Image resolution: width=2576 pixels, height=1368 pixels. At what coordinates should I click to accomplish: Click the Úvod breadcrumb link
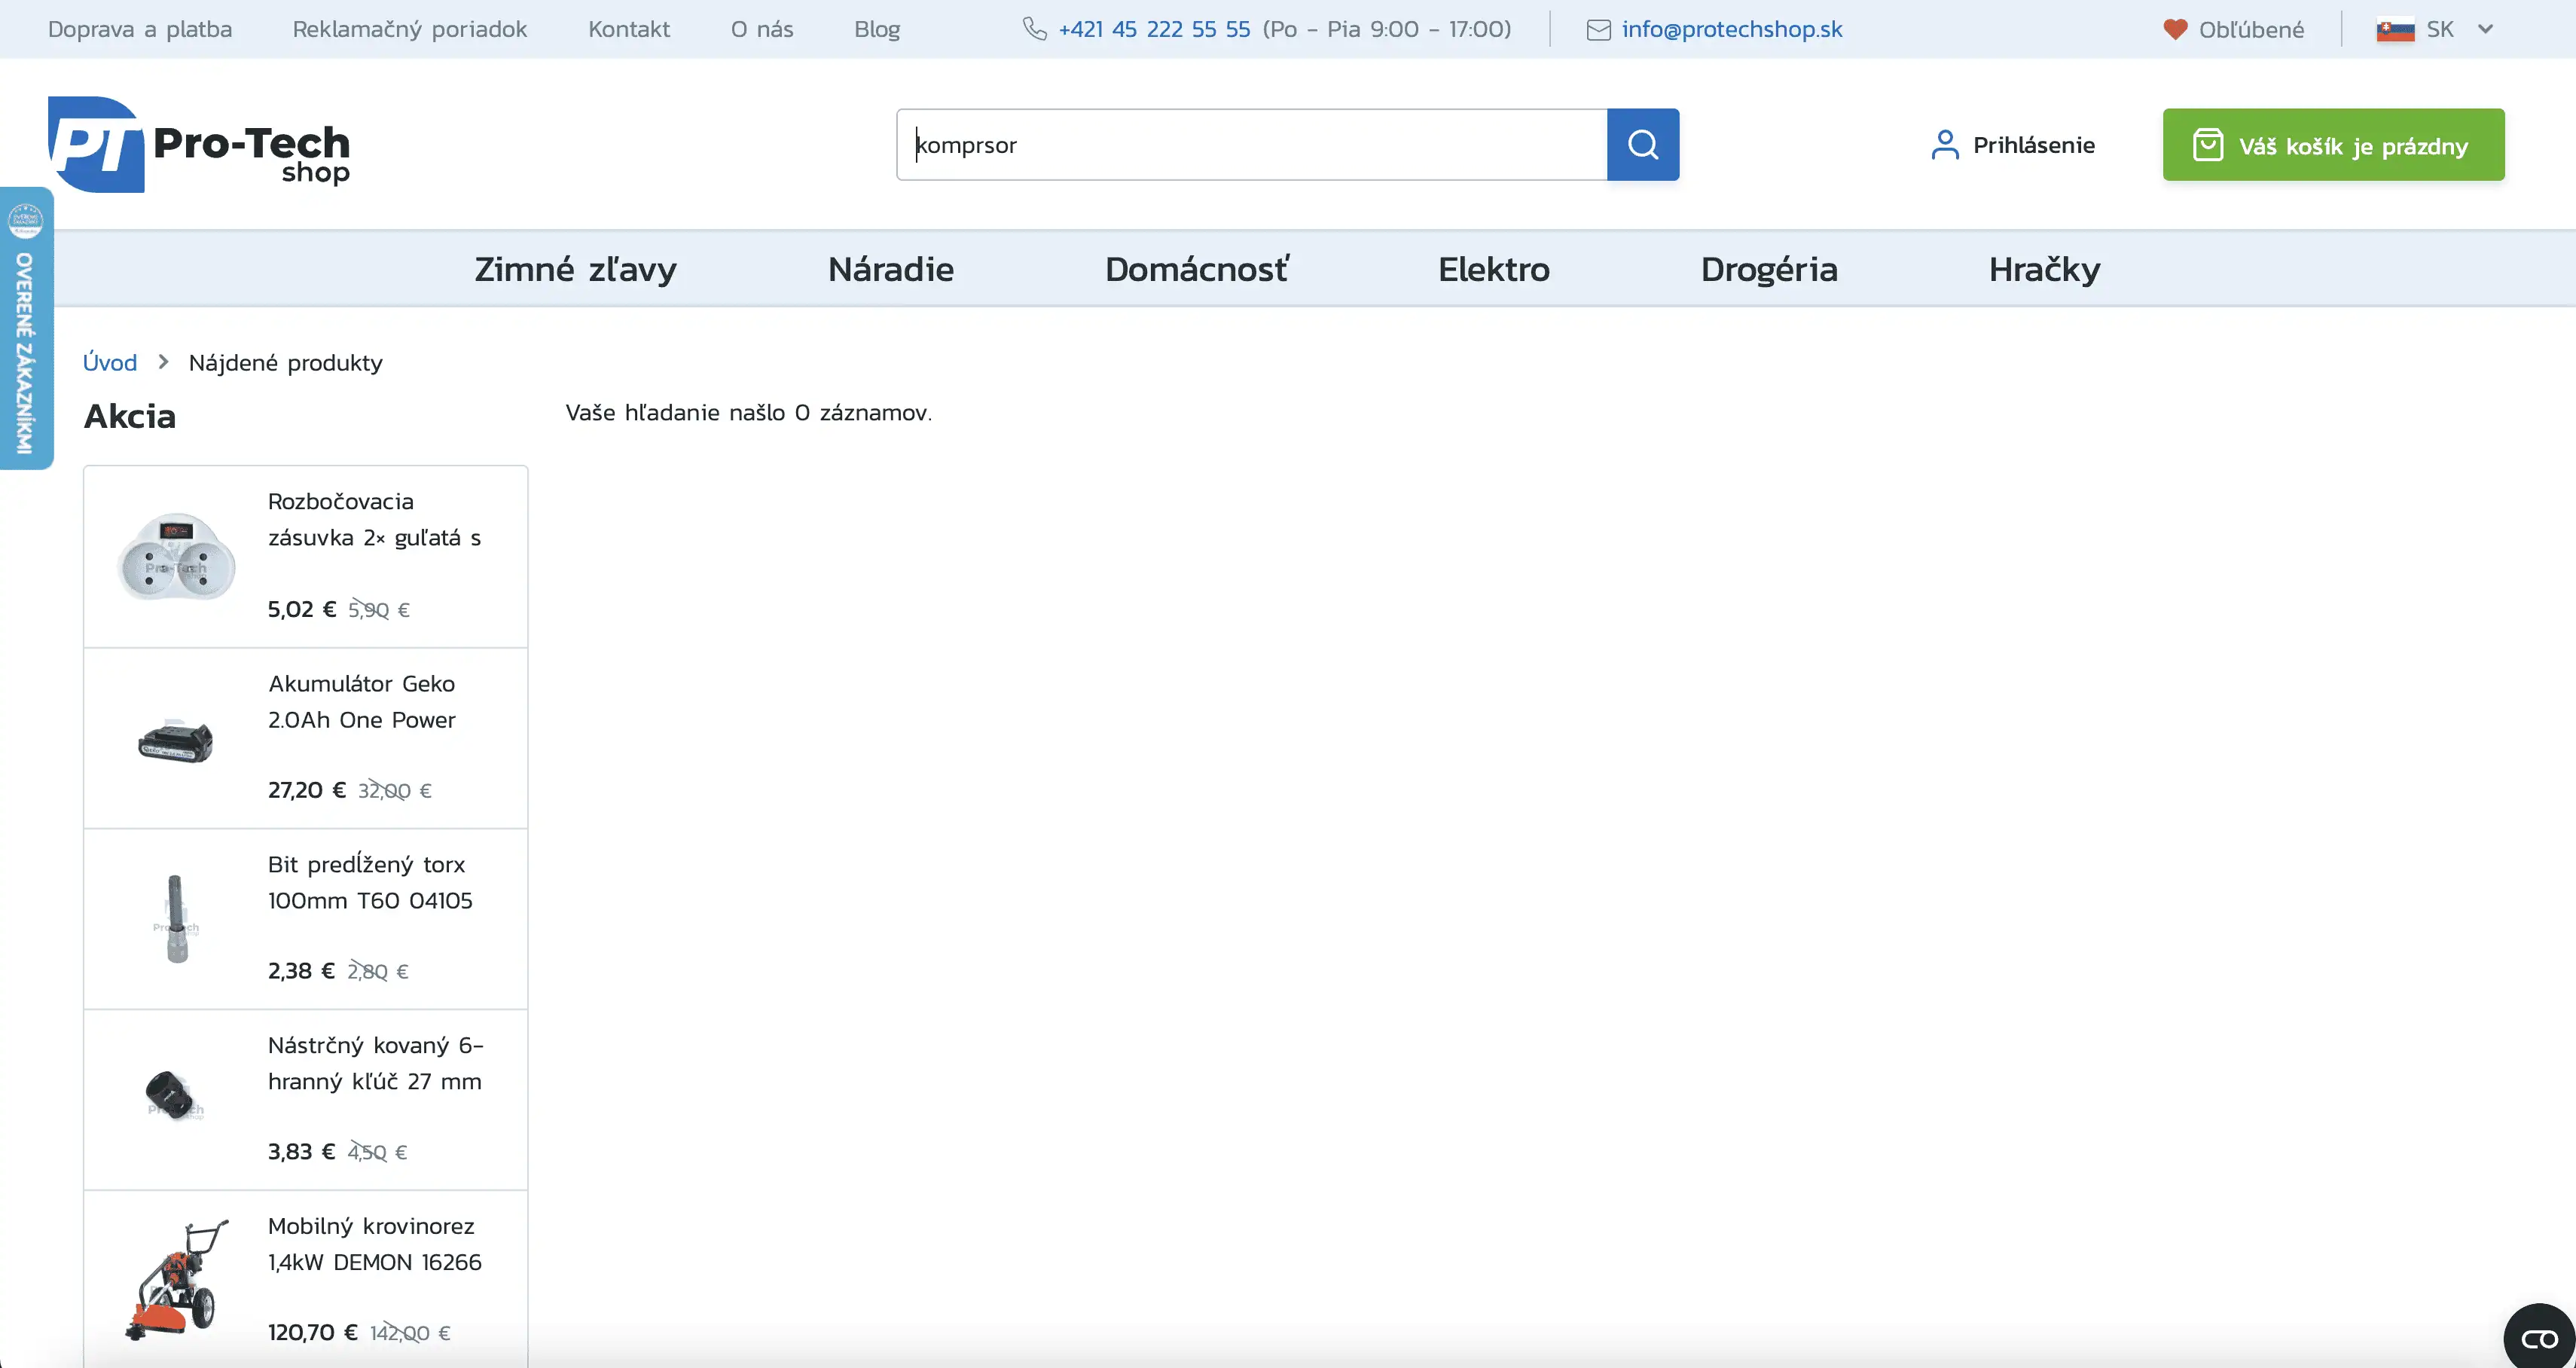109,363
